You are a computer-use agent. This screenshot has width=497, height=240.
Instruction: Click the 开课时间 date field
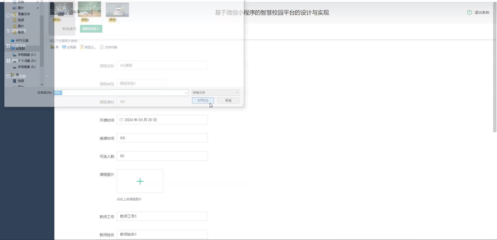pyautogui.click(x=162, y=120)
